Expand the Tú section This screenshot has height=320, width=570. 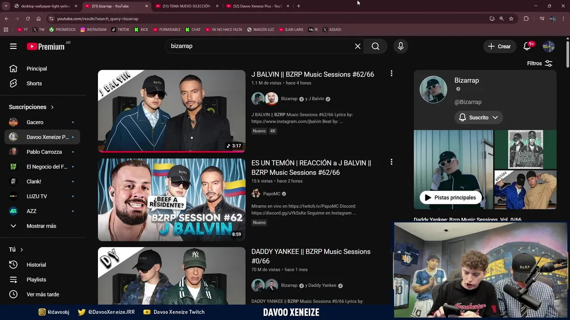(16, 250)
